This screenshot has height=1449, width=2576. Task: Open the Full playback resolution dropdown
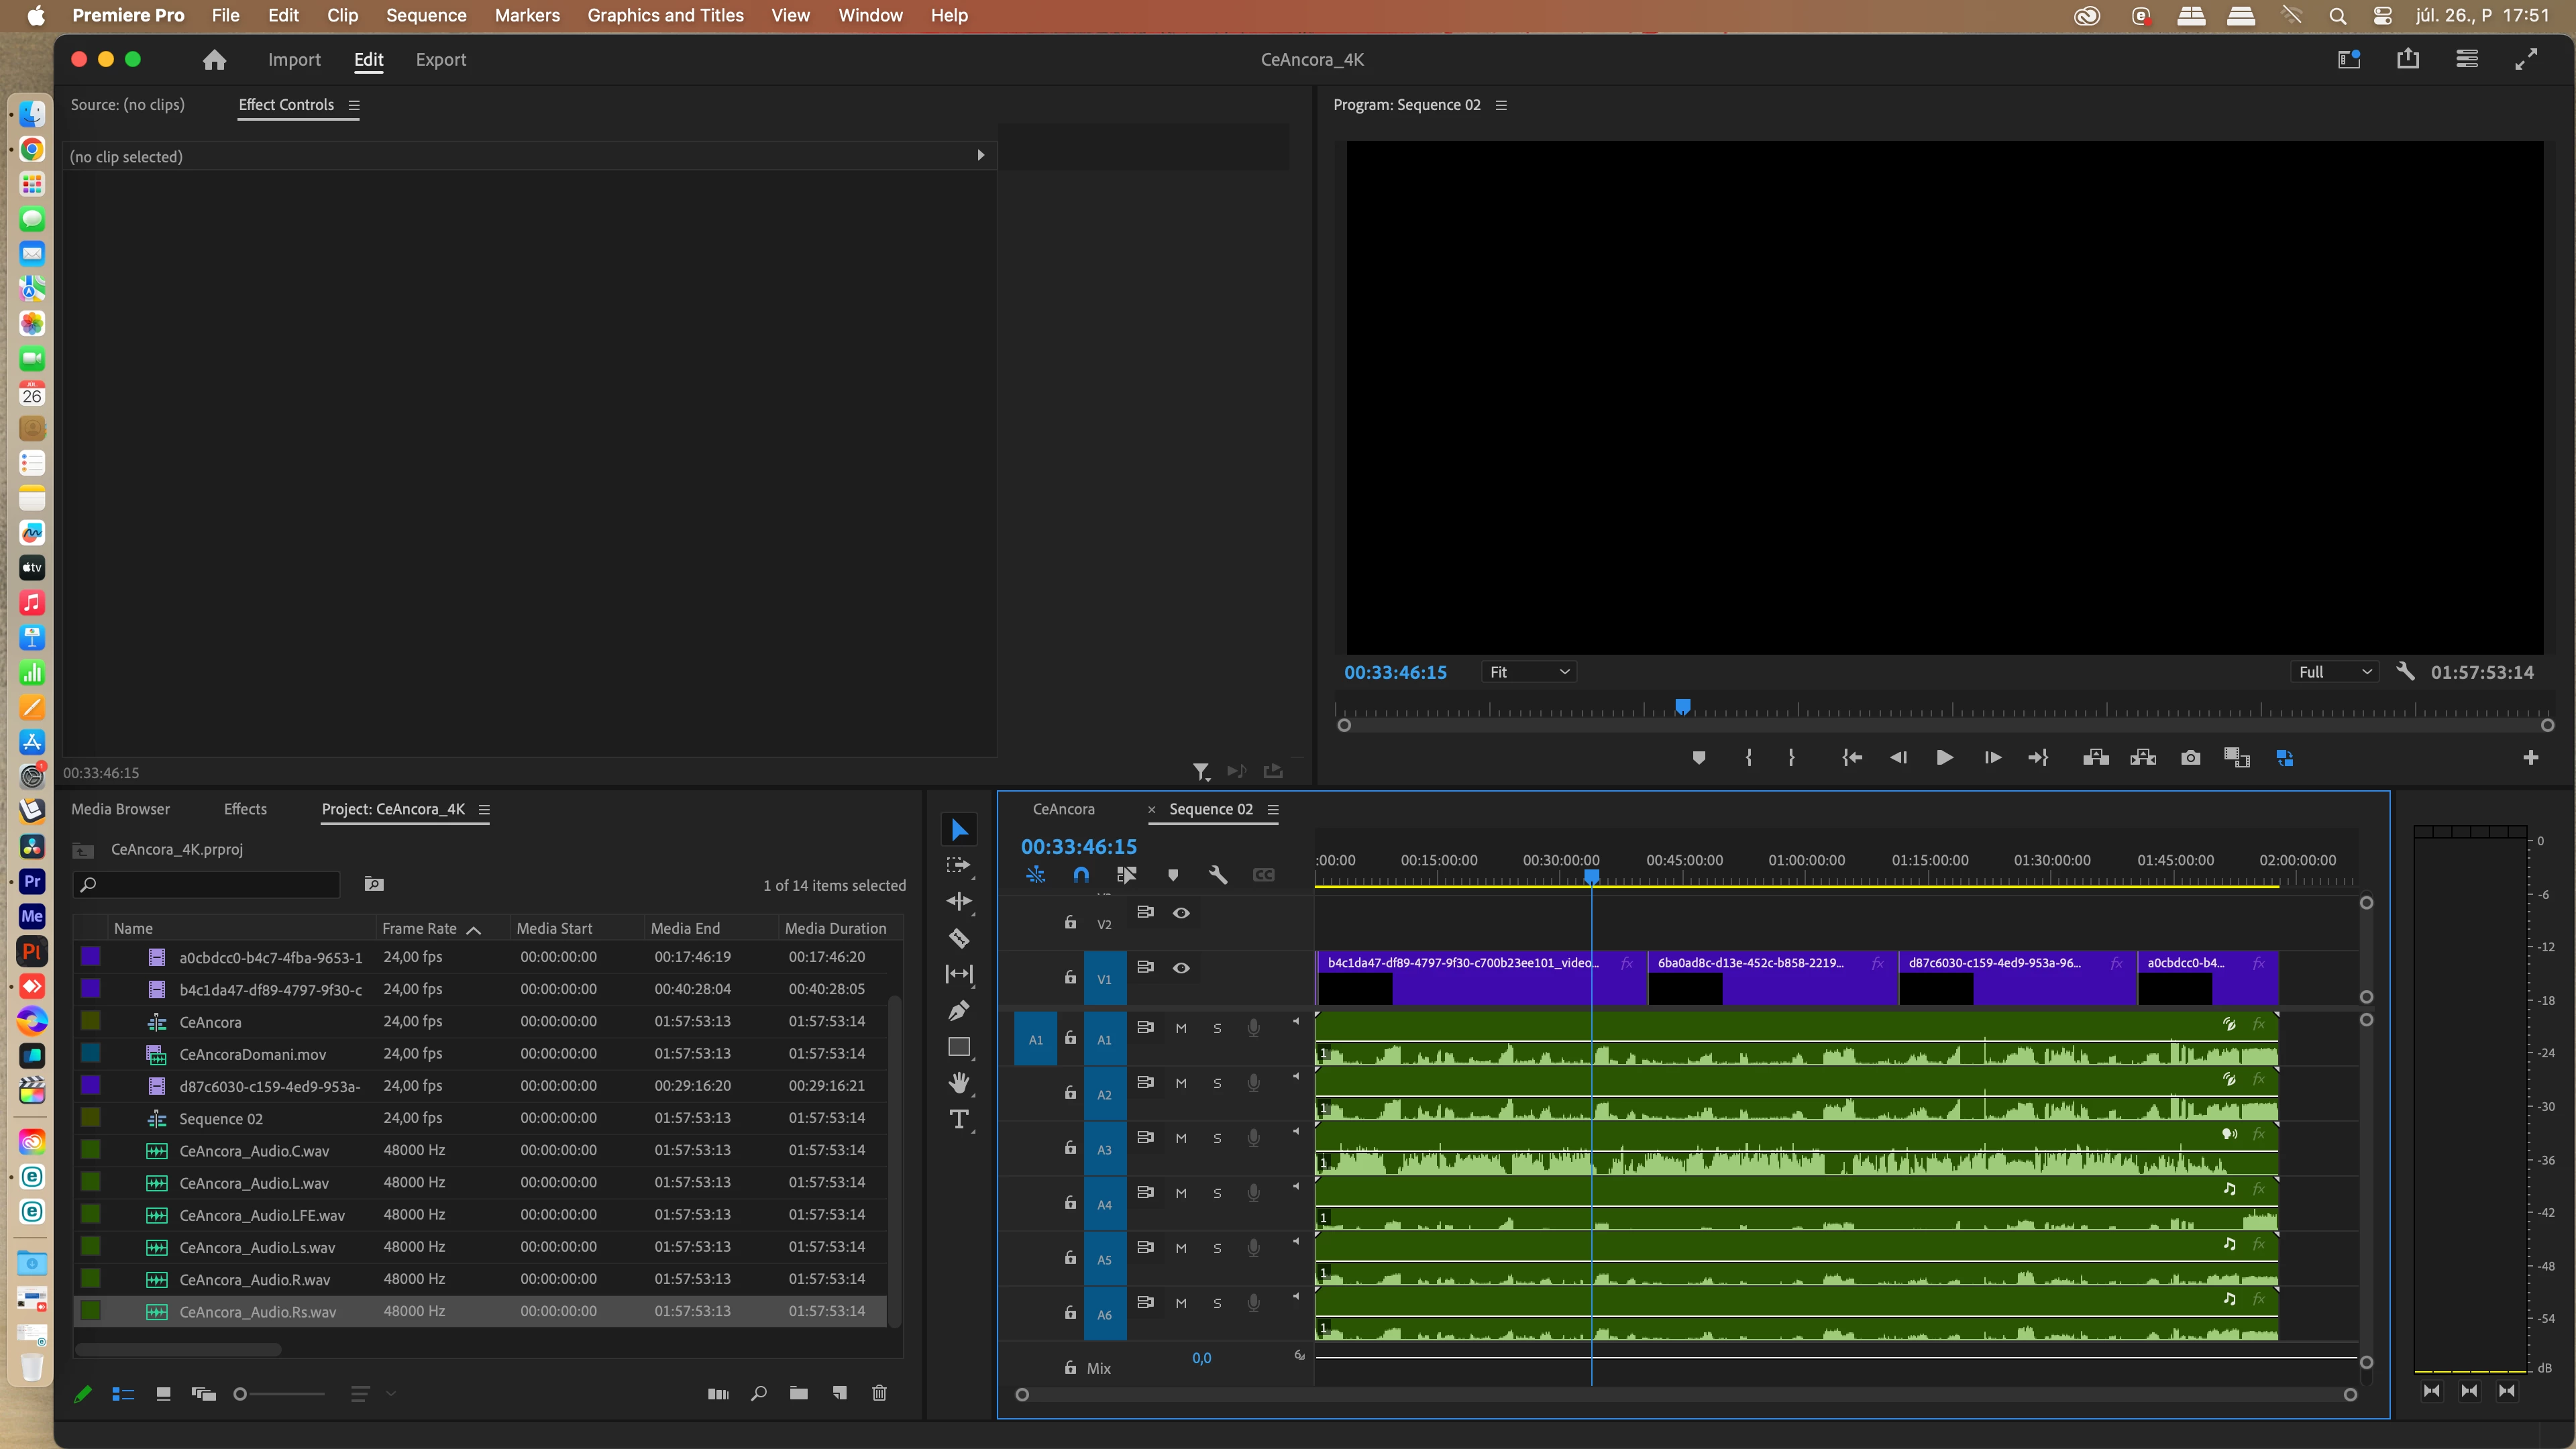point(2334,672)
